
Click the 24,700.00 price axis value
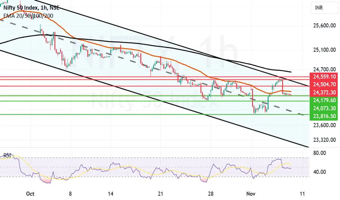[x=324, y=69]
